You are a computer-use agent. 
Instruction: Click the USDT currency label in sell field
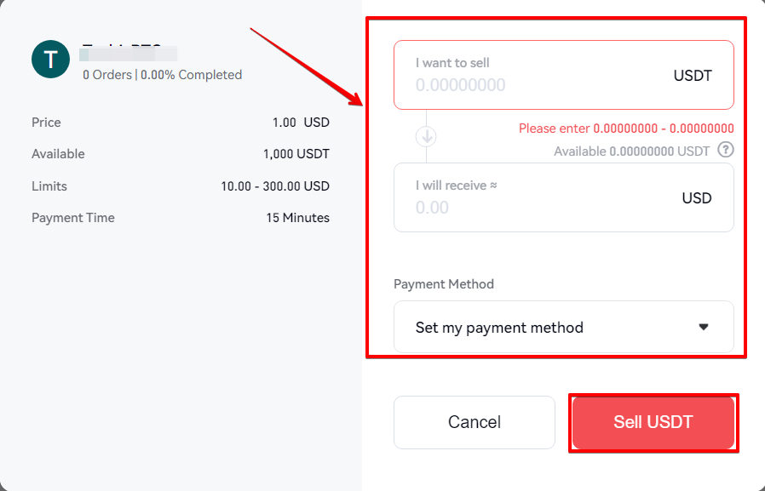click(693, 76)
